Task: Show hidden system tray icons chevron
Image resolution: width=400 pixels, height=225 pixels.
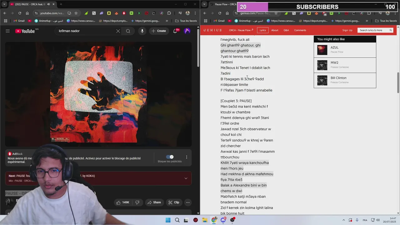Action: [x=344, y=220]
